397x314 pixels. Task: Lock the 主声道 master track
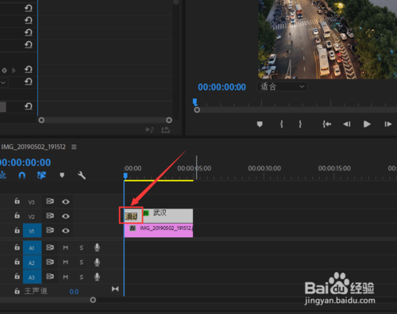coord(17,291)
